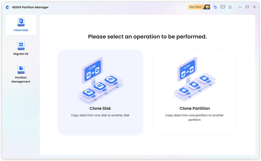This screenshot has width=261, height=161.
Task: Select the Migrate OS sidebar icon
Action: point(21,46)
